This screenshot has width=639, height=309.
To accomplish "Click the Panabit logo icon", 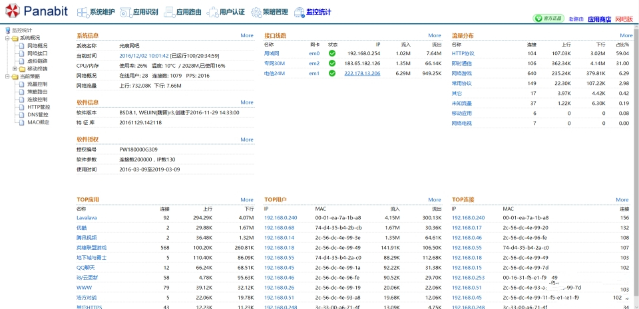I will (x=11, y=12).
